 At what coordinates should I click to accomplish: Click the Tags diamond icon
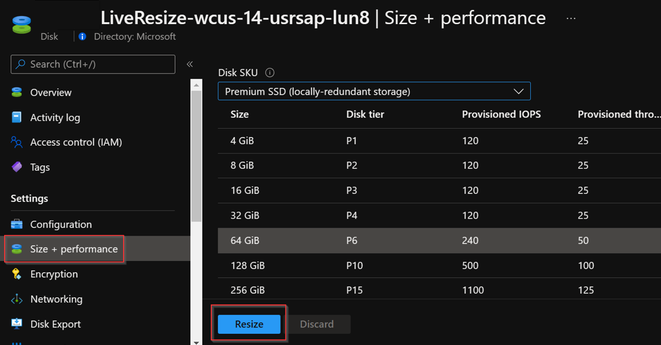[16, 167]
